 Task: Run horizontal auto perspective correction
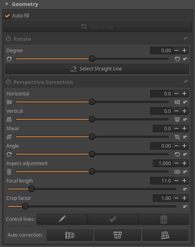pos(70,235)
